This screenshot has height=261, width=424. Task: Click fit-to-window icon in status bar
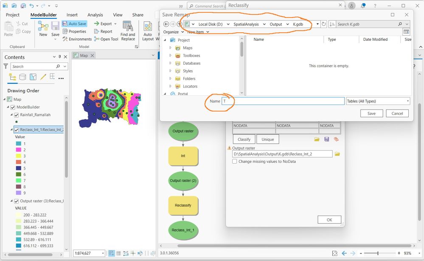click(335, 253)
